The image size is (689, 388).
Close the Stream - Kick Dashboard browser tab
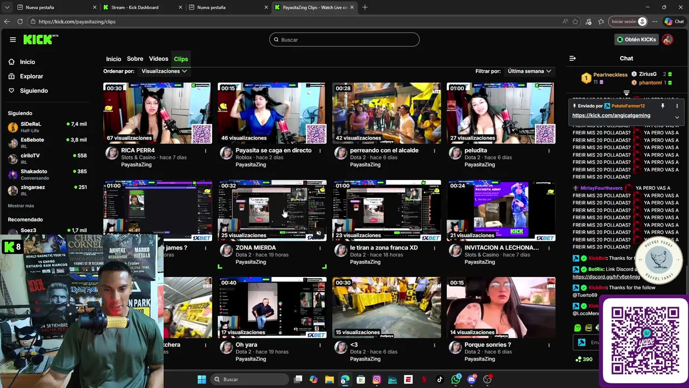tap(180, 8)
